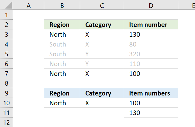The width and height of the screenshot is (195, 127).
Task: Select greyed-out cell with value 110
Action: [x=151, y=64]
